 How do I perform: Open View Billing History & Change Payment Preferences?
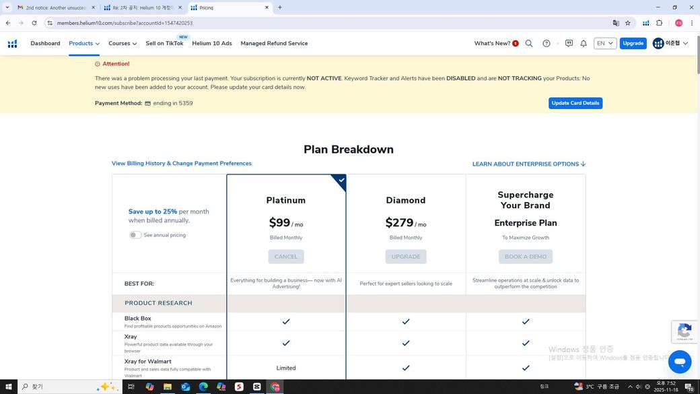[181, 164]
